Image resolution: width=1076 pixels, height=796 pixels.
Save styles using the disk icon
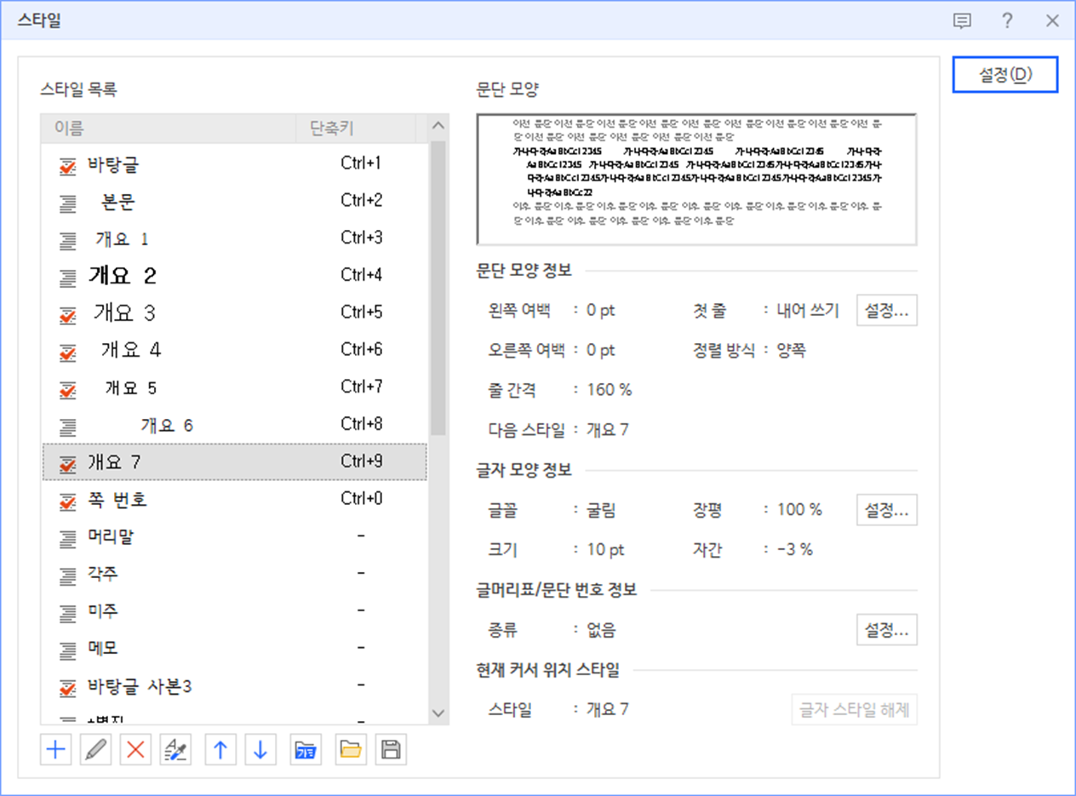click(x=391, y=749)
